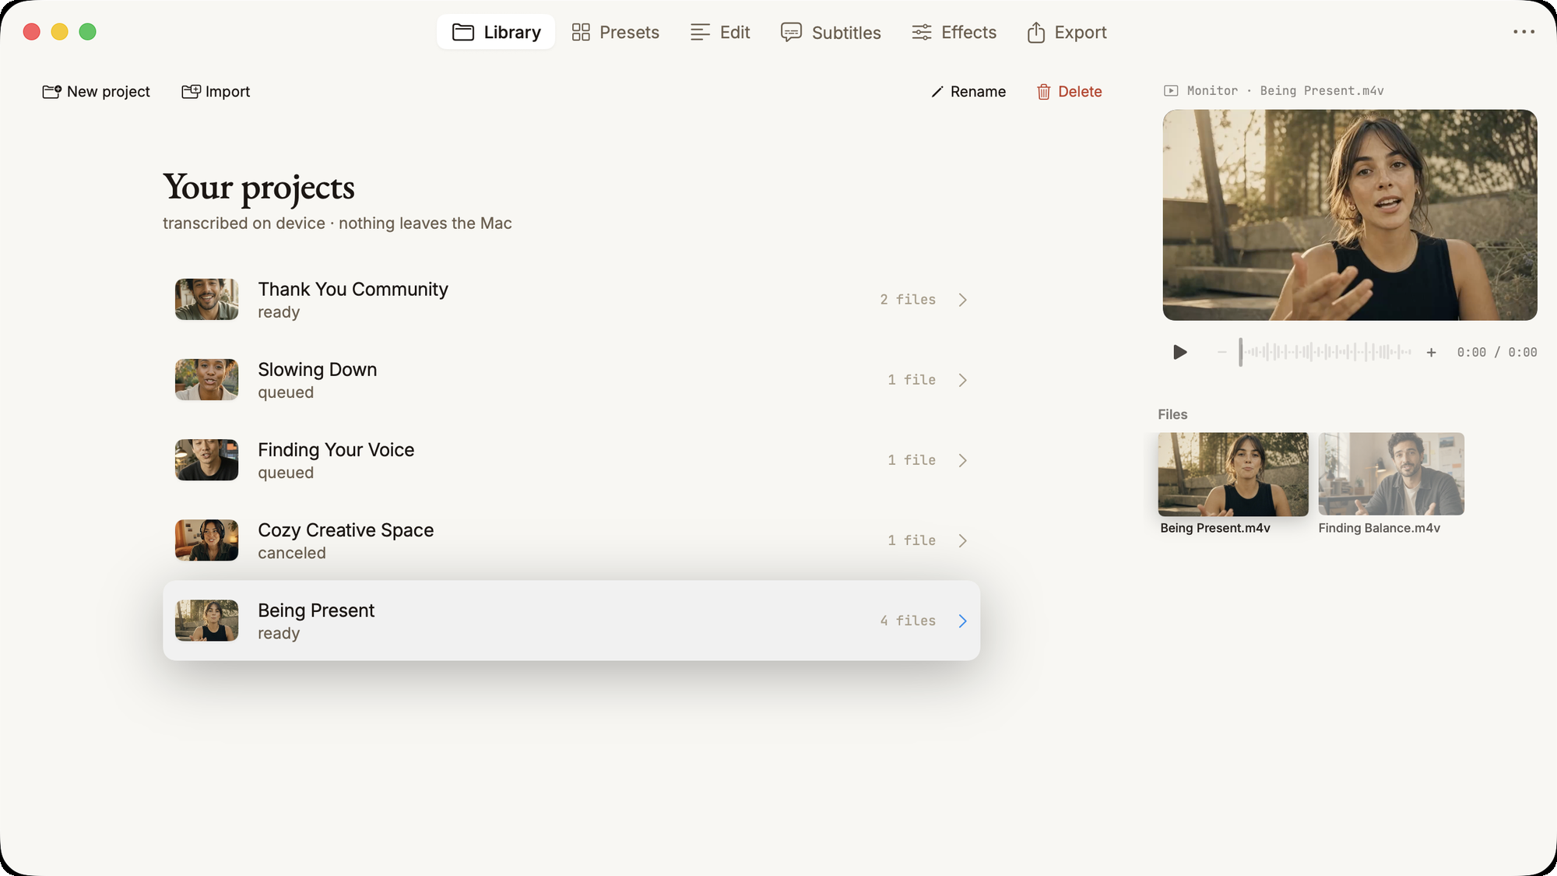Switch to the Presets tab
This screenshot has width=1557, height=876.
point(615,32)
